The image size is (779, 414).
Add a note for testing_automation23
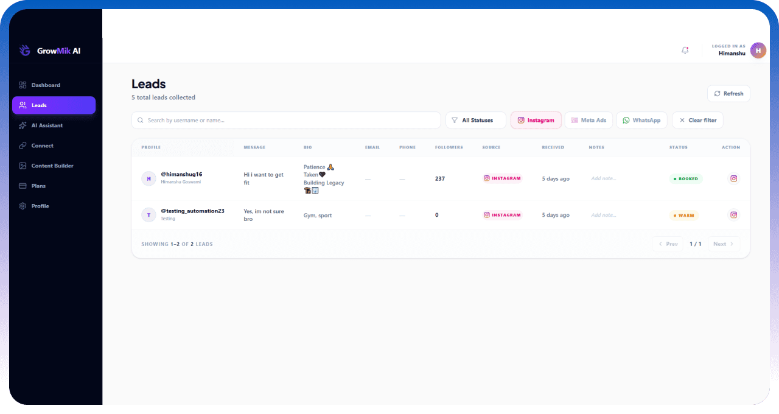tap(604, 215)
